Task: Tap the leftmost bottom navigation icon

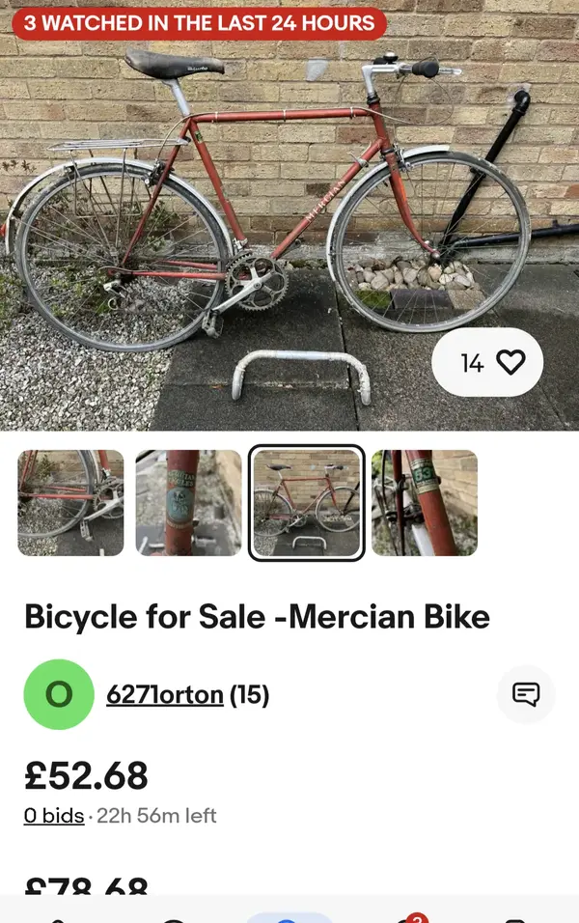Action: coord(58,916)
